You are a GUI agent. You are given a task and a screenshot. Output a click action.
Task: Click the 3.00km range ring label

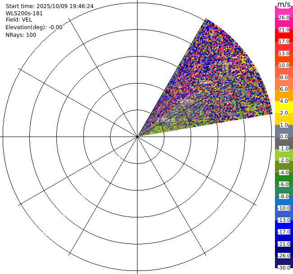[204, 82]
